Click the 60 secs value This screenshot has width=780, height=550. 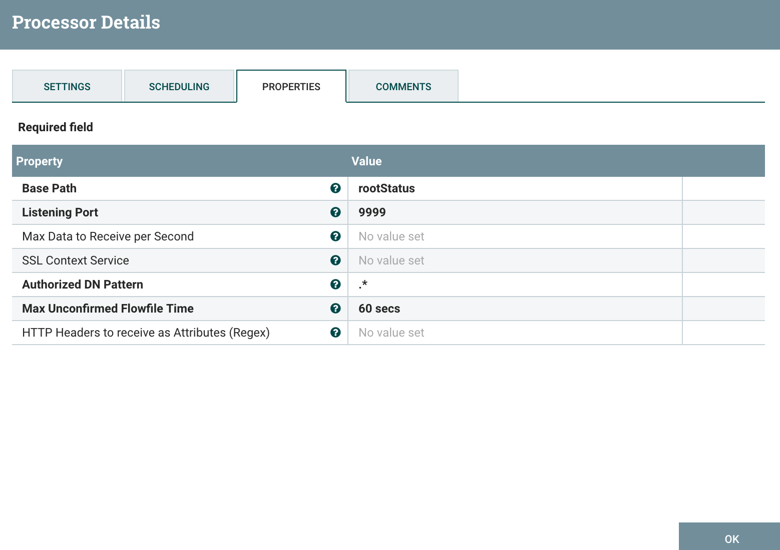click(379, 309)
